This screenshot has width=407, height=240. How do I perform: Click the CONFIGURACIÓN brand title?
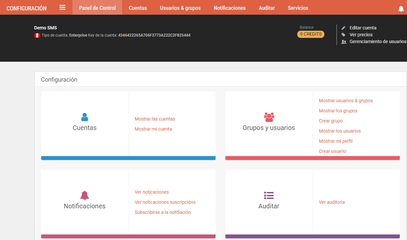(x=26, y=8)
